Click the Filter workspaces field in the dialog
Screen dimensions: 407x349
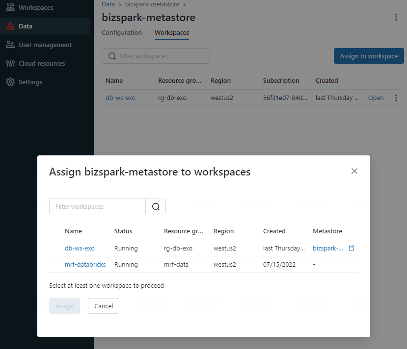coord(97,206)
